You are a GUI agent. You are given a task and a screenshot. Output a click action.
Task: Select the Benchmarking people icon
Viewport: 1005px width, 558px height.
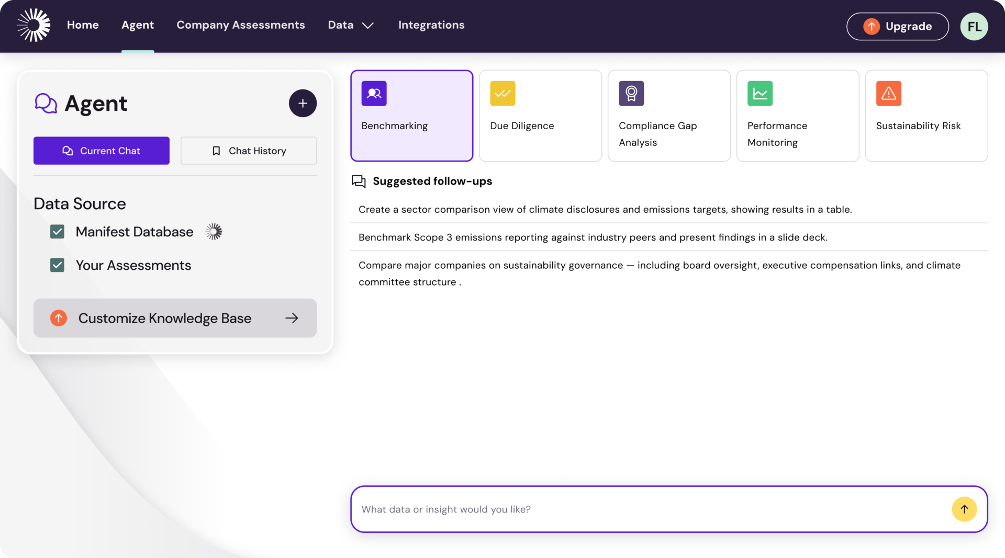click(x=374, y=94)
